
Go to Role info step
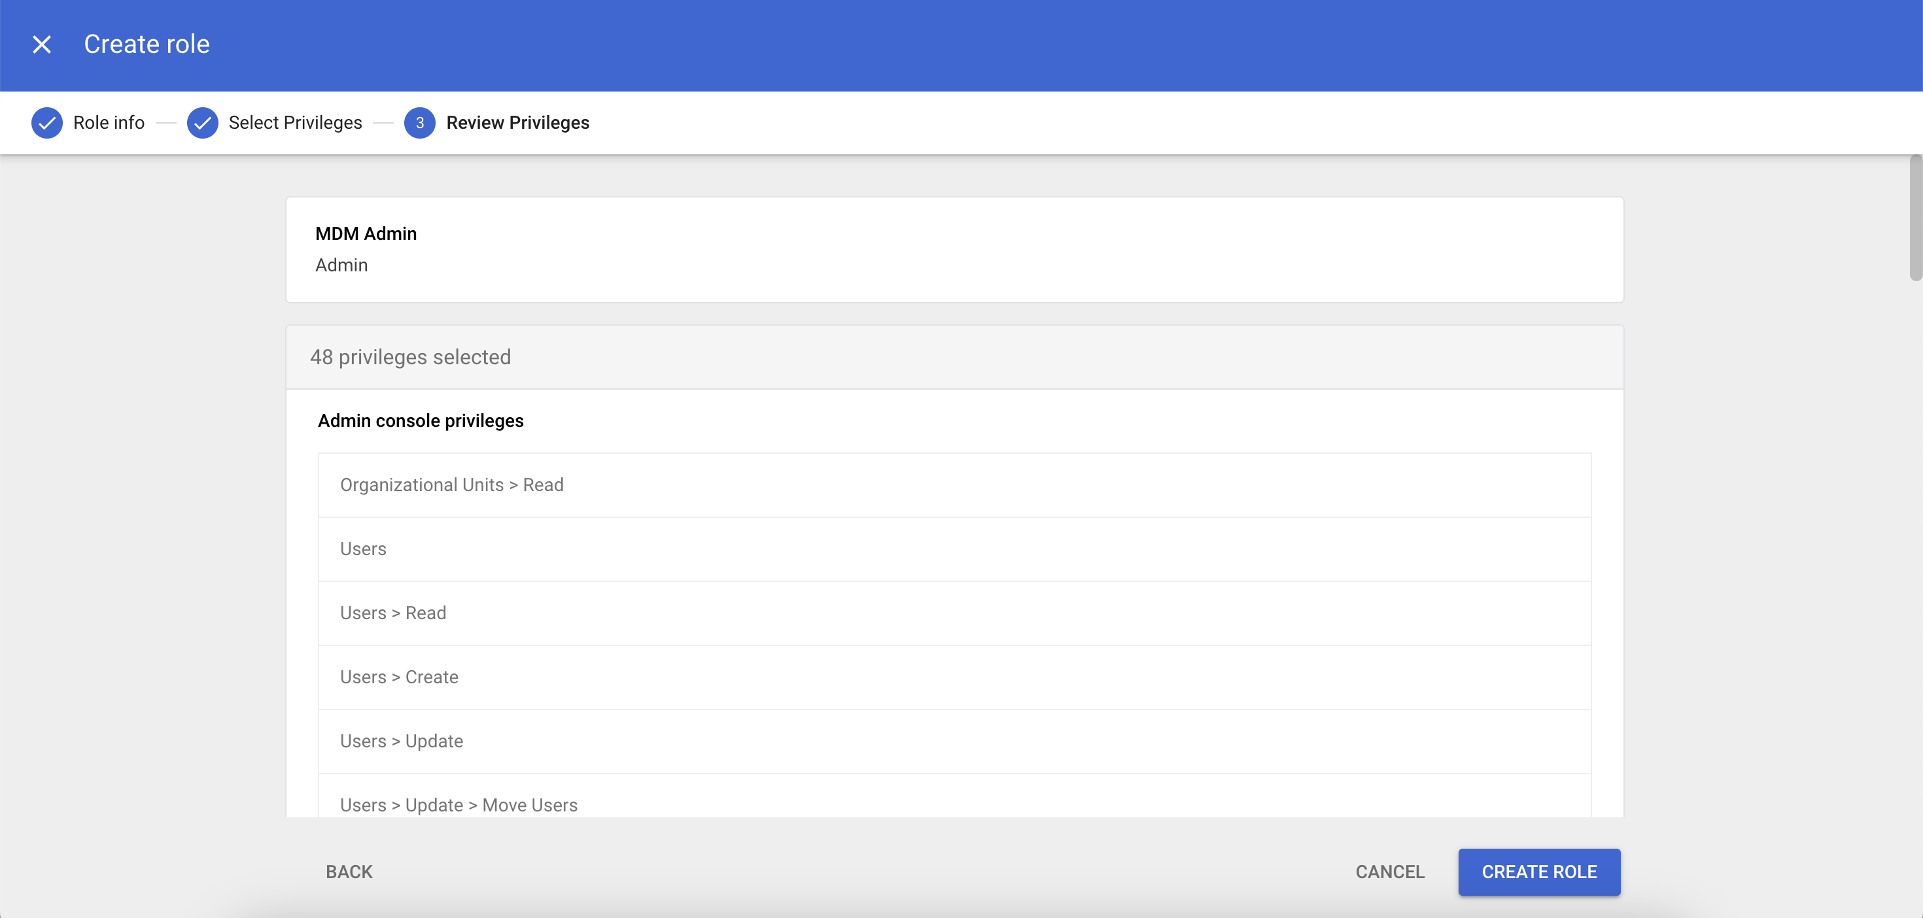tap(109, 122)
